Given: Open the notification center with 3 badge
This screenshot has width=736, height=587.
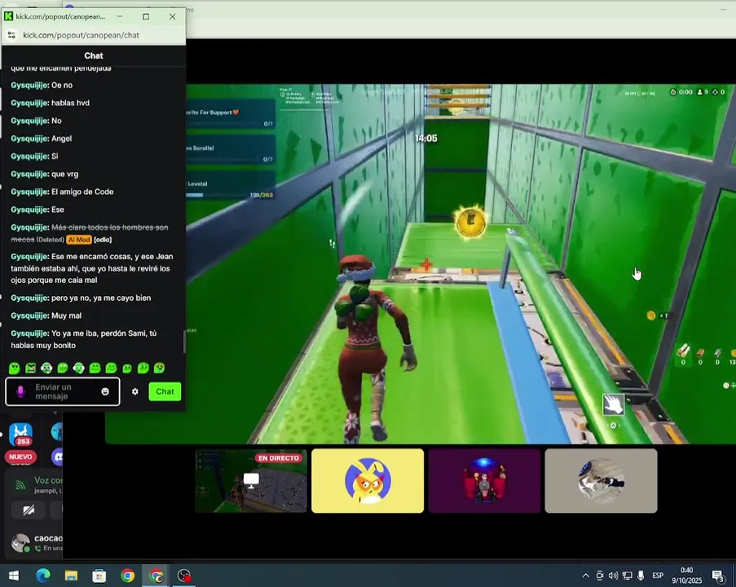Looking at the screenshot, I should 718,576.
